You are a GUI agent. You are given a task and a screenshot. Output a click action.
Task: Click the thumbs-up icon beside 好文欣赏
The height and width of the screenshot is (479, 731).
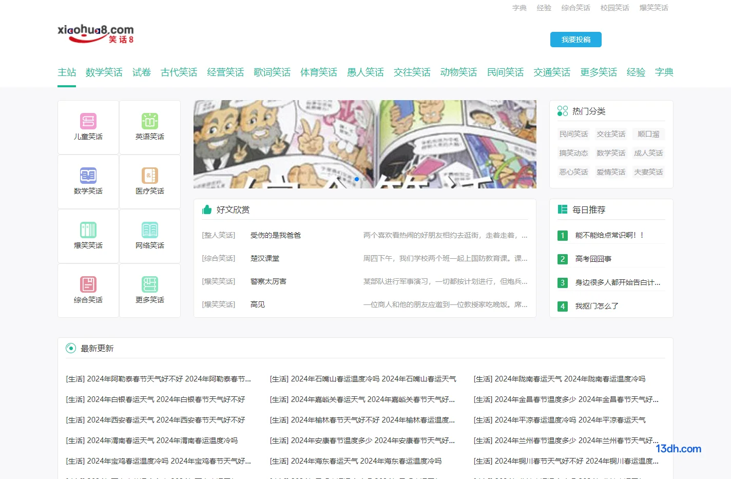tap(207, 209)
